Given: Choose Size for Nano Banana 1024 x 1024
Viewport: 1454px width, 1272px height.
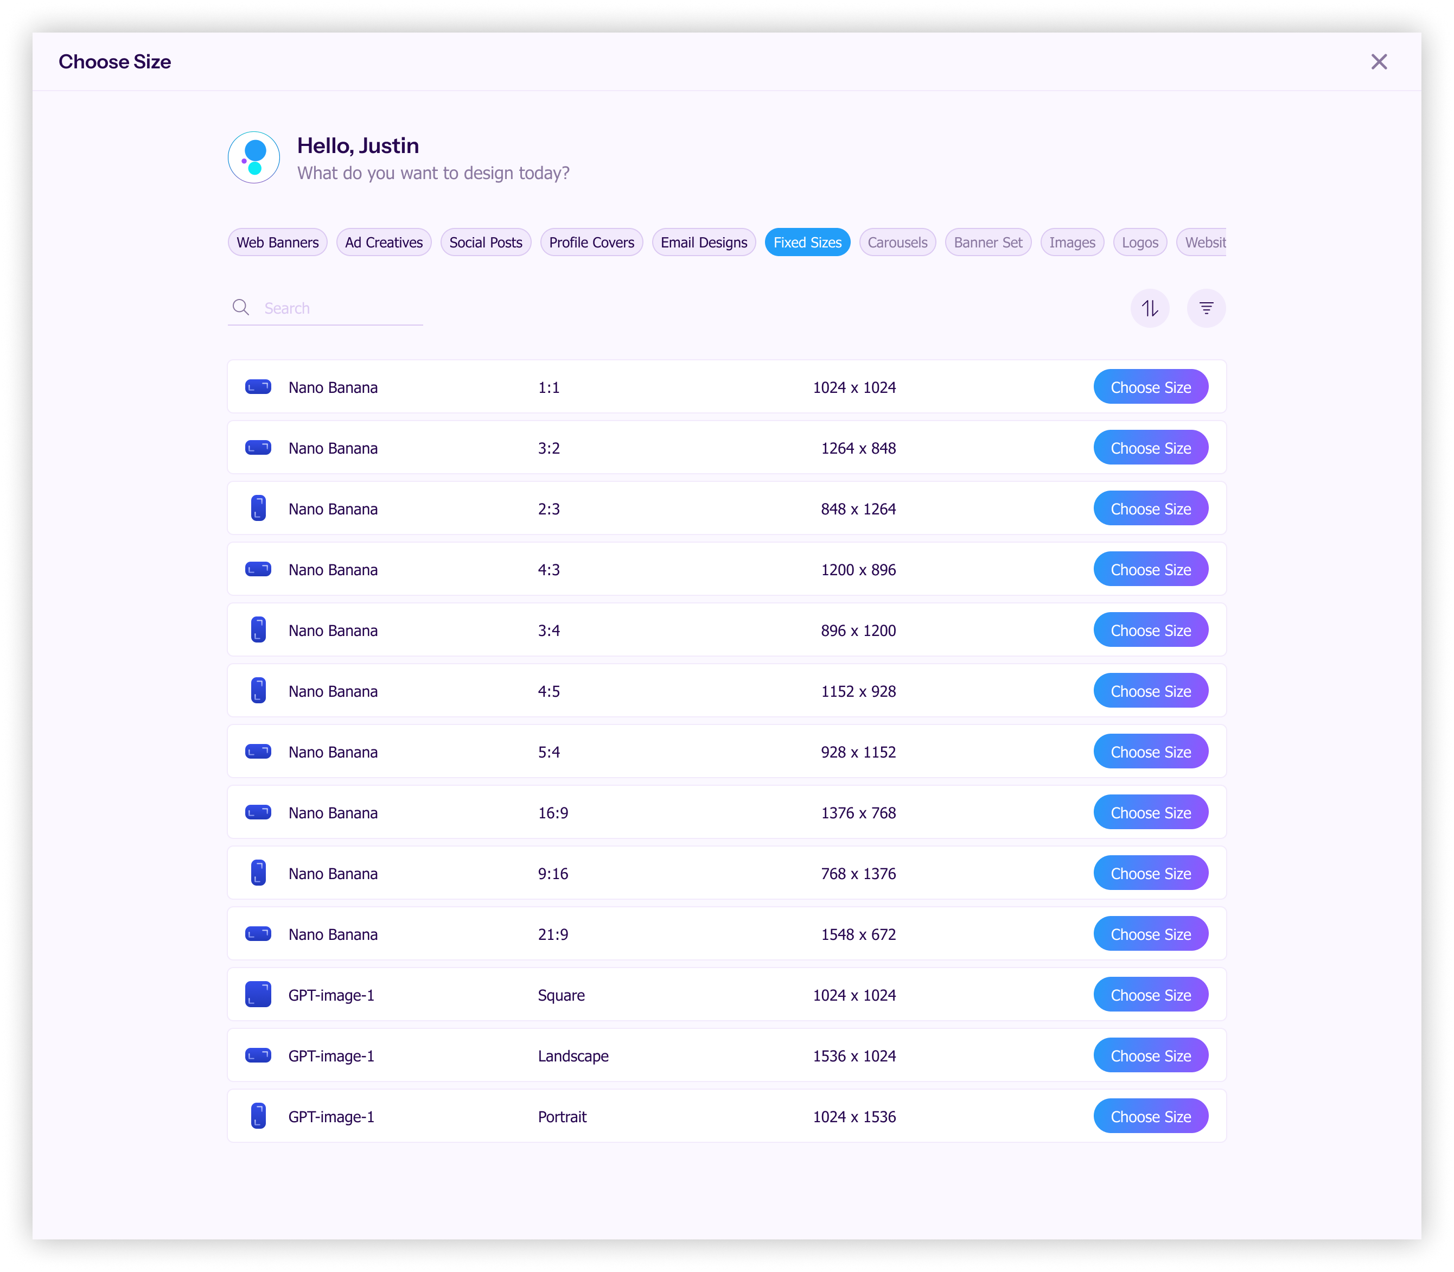Looking at the screenshot, I should pos(1151,387).
